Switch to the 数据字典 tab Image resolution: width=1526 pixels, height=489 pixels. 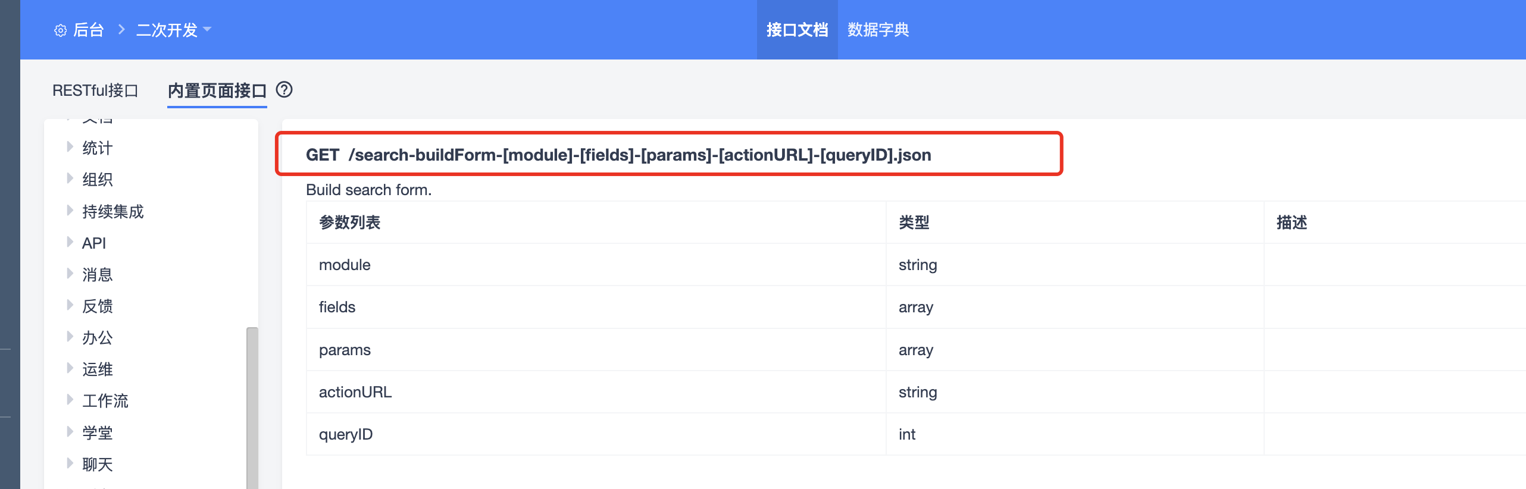point(878,30)
